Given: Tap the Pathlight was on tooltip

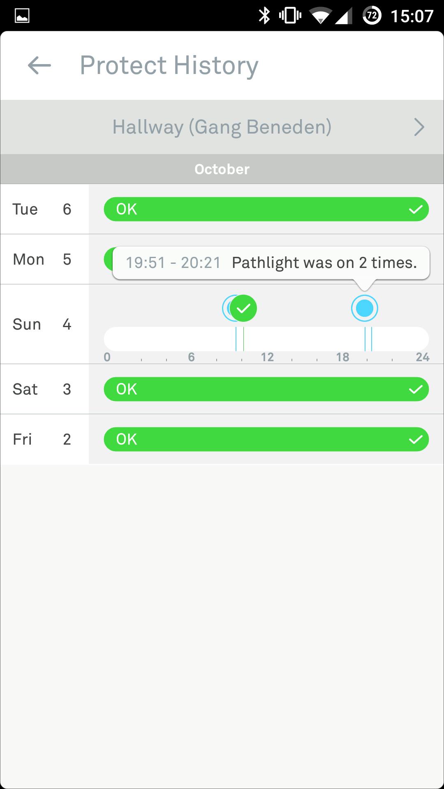Looking at the screenshot, I should 271,263.
